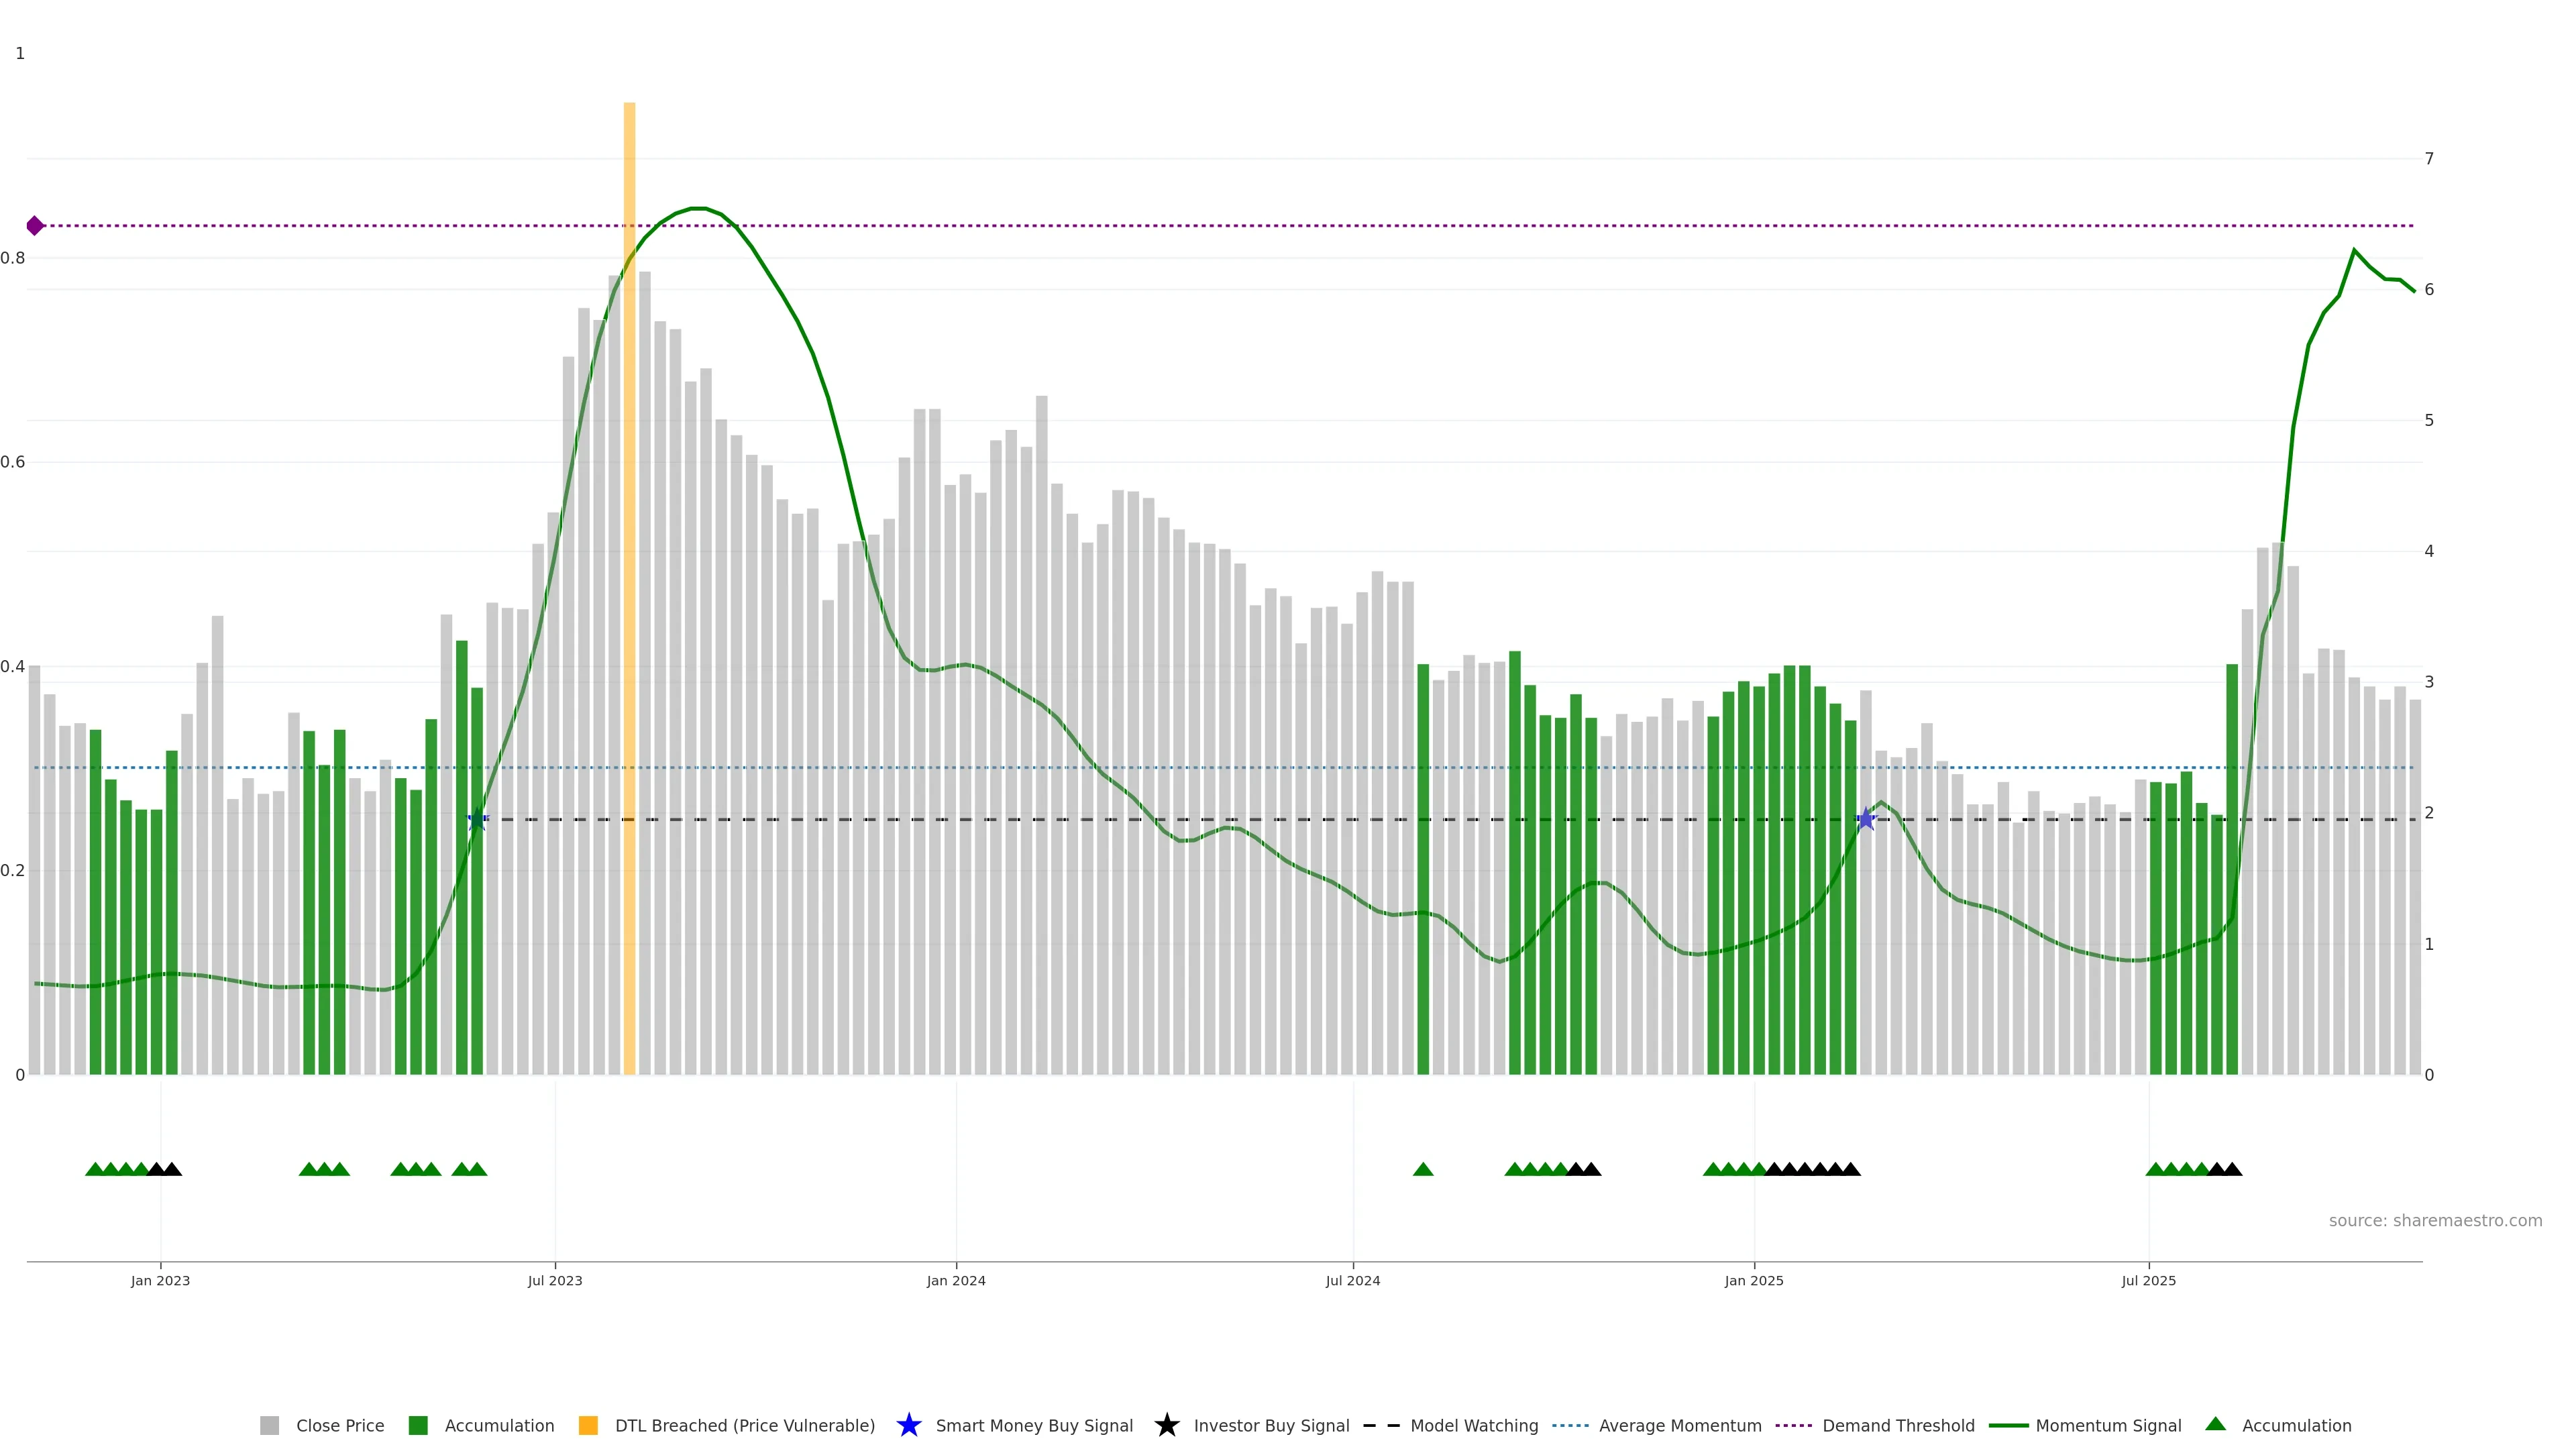Click the Jul 2023 axis label
Image resolution: width=2576 pixels, height=1449 pixels.
coord(555,1280)
